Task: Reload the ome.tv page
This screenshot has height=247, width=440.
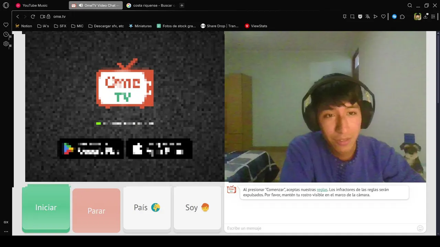Action: point(33,16)
